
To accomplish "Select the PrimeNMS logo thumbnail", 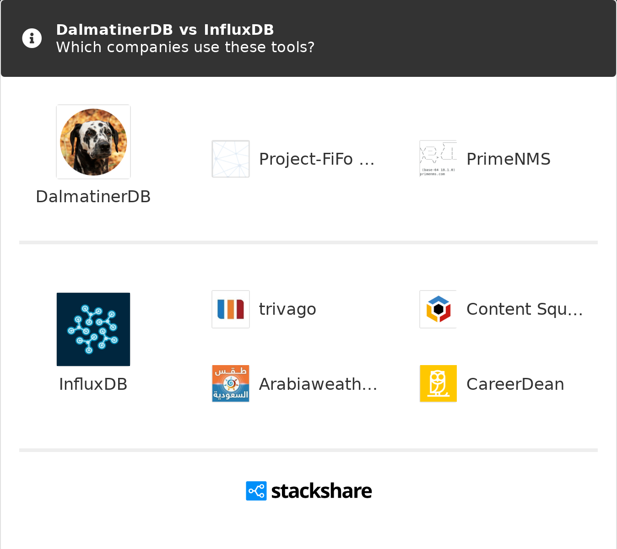I will [x=438, y=159].
